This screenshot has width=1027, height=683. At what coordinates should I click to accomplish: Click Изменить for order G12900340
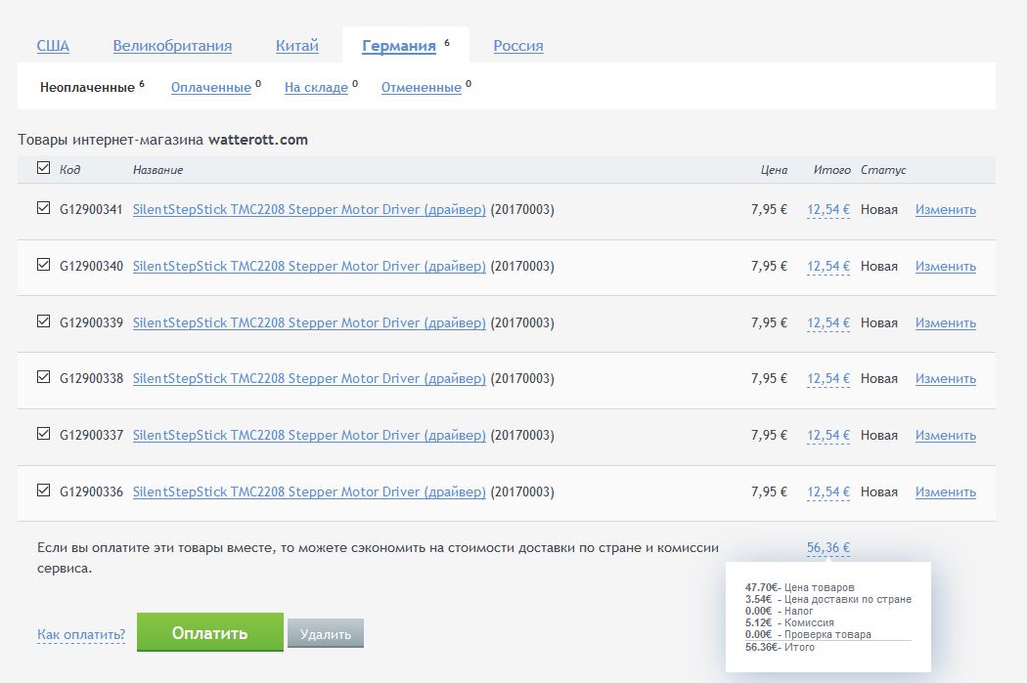pyautogui.click(x=945, y=266)
